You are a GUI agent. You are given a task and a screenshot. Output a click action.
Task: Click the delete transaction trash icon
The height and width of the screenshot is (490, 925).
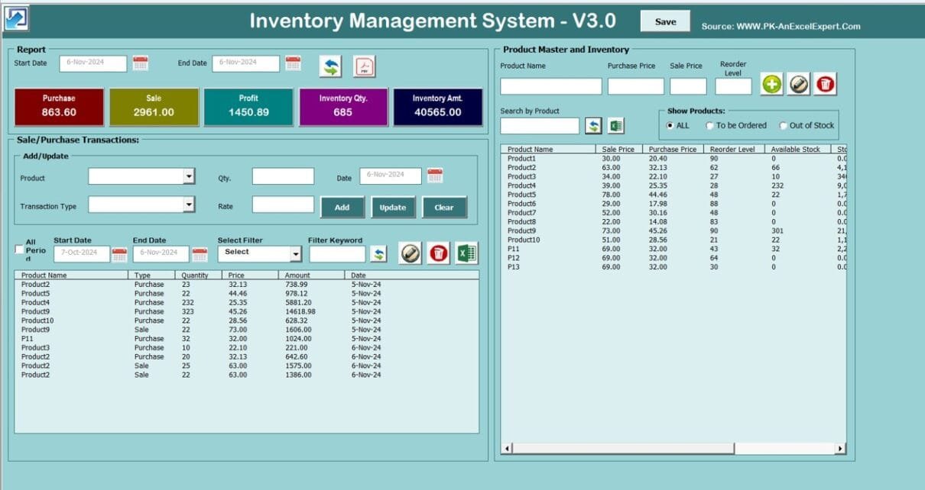coord(438,253)
